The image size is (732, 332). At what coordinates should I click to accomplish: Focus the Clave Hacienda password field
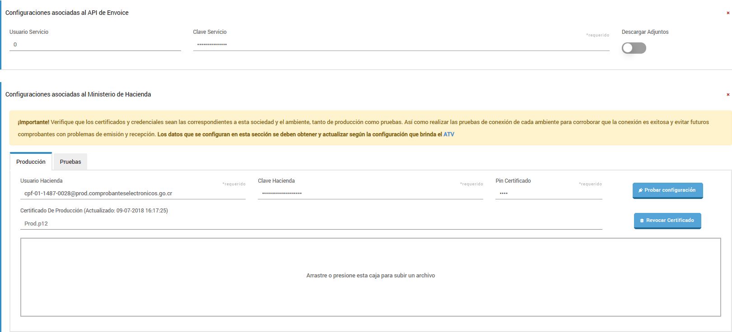pos(370,194)
